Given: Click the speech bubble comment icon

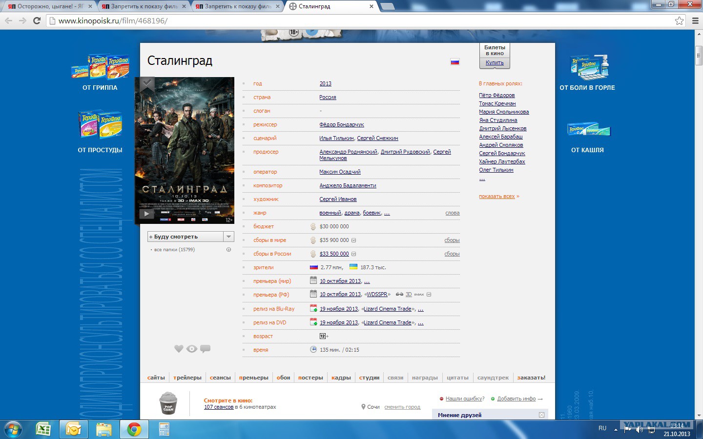Looking at the screenshot, I should (x=205, y=349).
